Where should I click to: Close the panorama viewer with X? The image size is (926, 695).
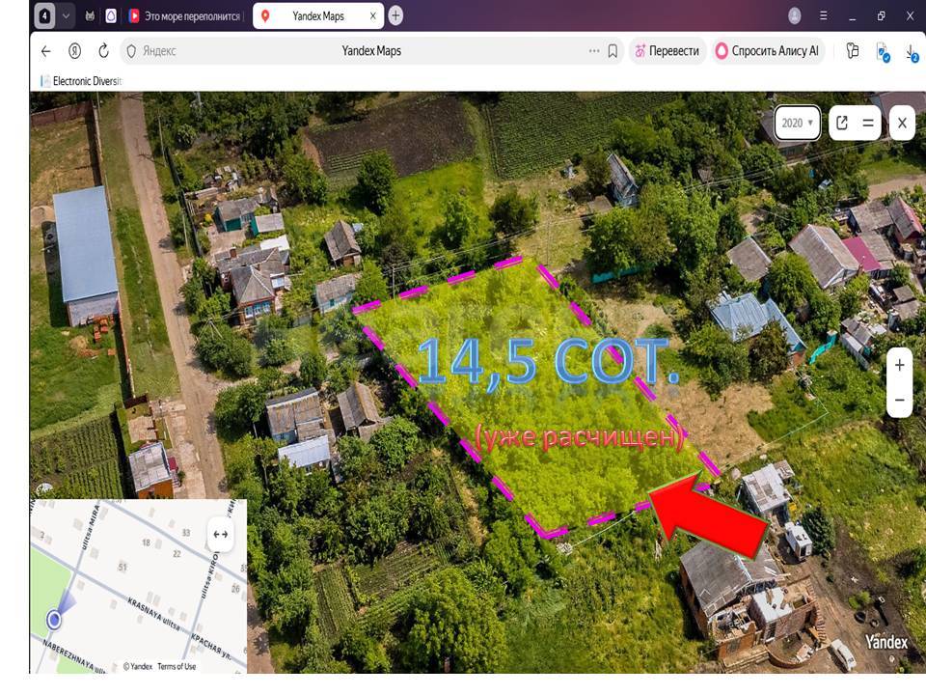(x=902, y=123)
